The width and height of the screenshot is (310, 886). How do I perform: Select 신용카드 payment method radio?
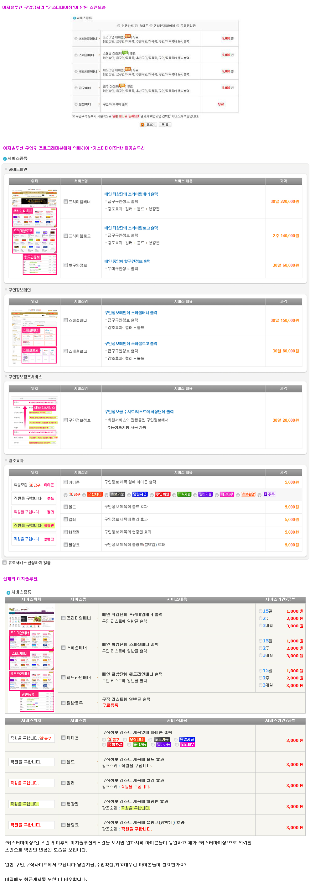119,26
